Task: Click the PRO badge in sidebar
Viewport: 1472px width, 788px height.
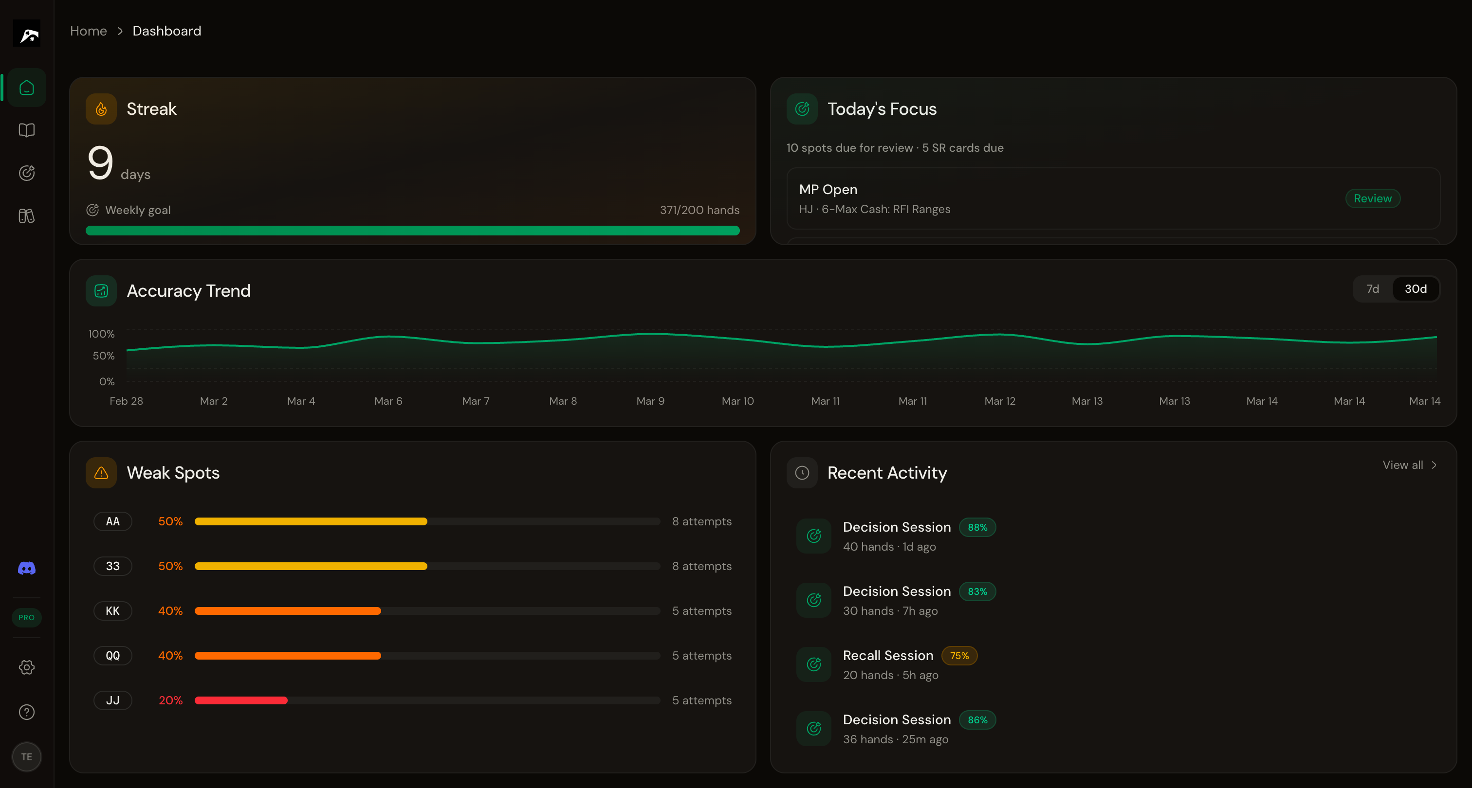Action: coord(27,617)
